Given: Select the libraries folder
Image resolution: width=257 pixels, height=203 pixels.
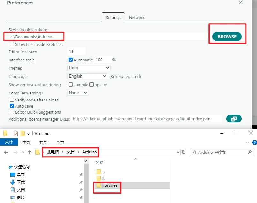Looking at the screenshot, I should (x=107, y=185).
